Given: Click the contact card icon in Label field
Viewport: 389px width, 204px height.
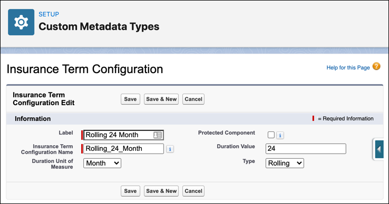Looking at the screenshot, I should pyautogui.click(x=158, y=135).
